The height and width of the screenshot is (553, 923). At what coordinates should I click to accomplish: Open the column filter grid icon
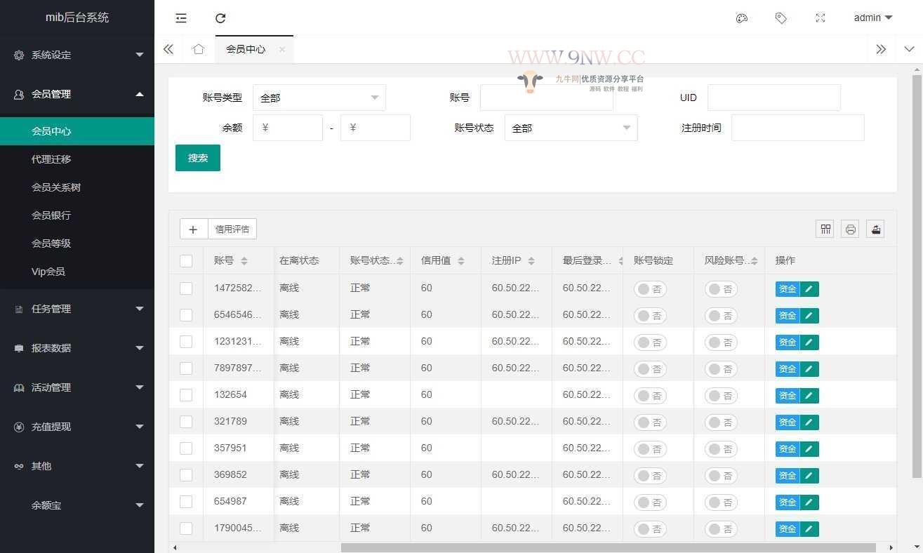(x=825, y=229)
